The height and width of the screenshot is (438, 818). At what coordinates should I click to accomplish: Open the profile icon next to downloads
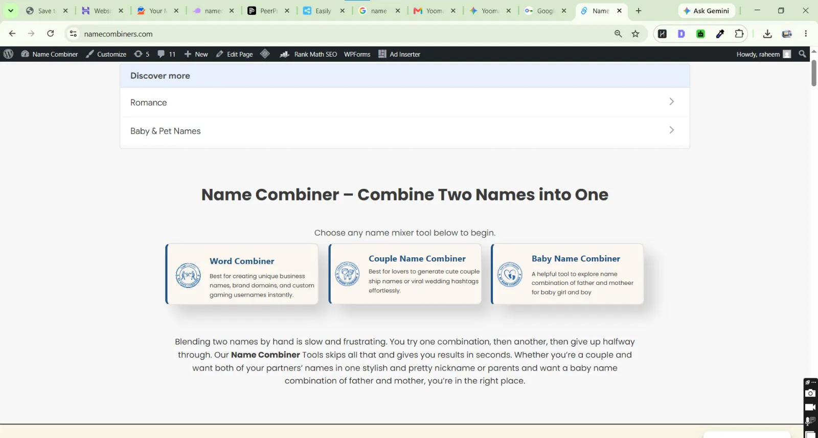point(787,34)
